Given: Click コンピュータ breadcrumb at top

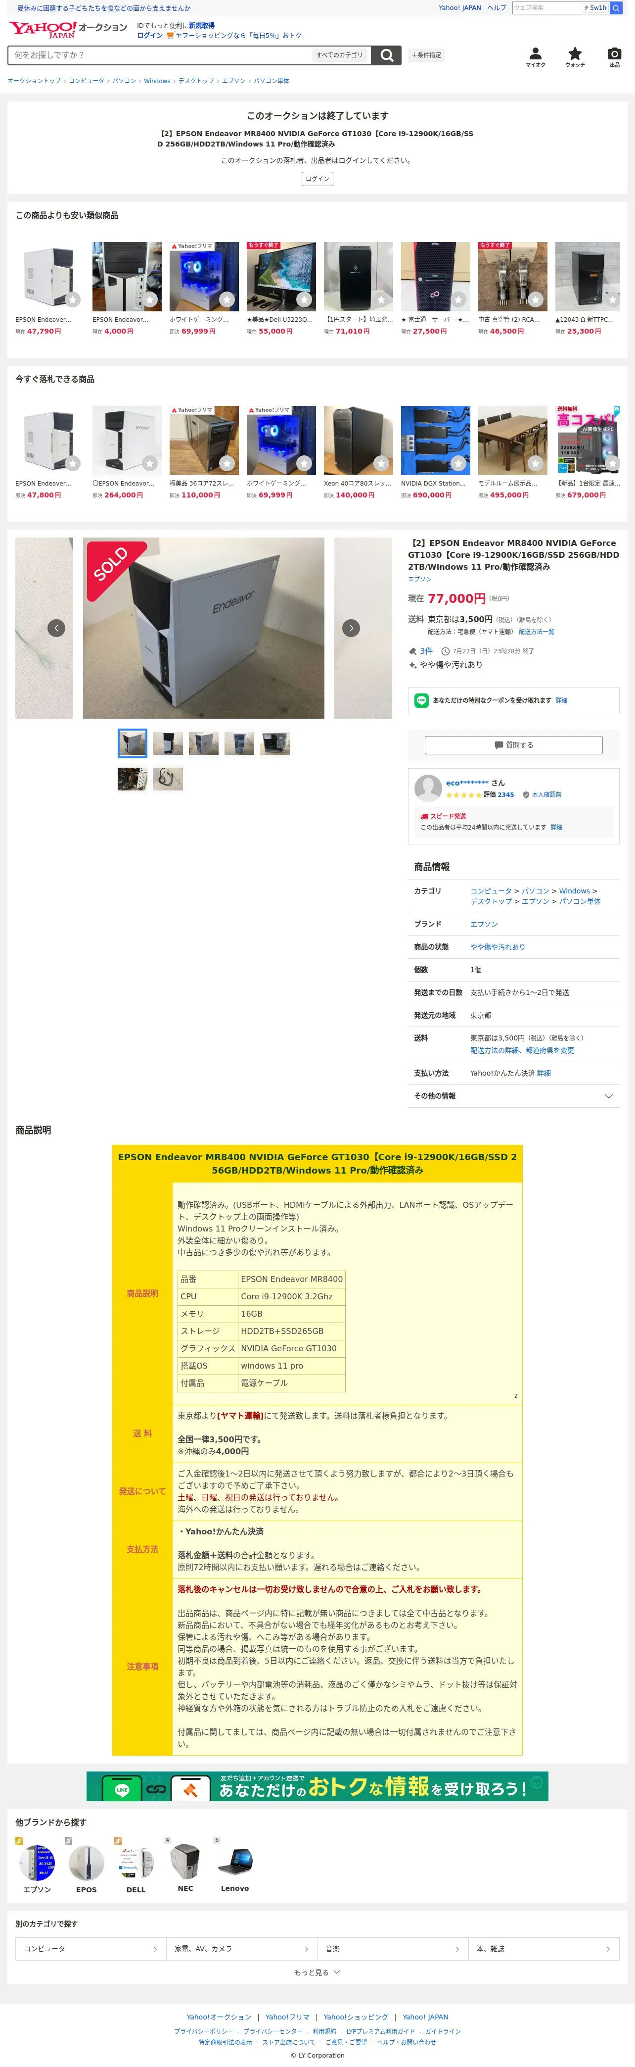Looking at the screenshot, I should coord(87,81).
